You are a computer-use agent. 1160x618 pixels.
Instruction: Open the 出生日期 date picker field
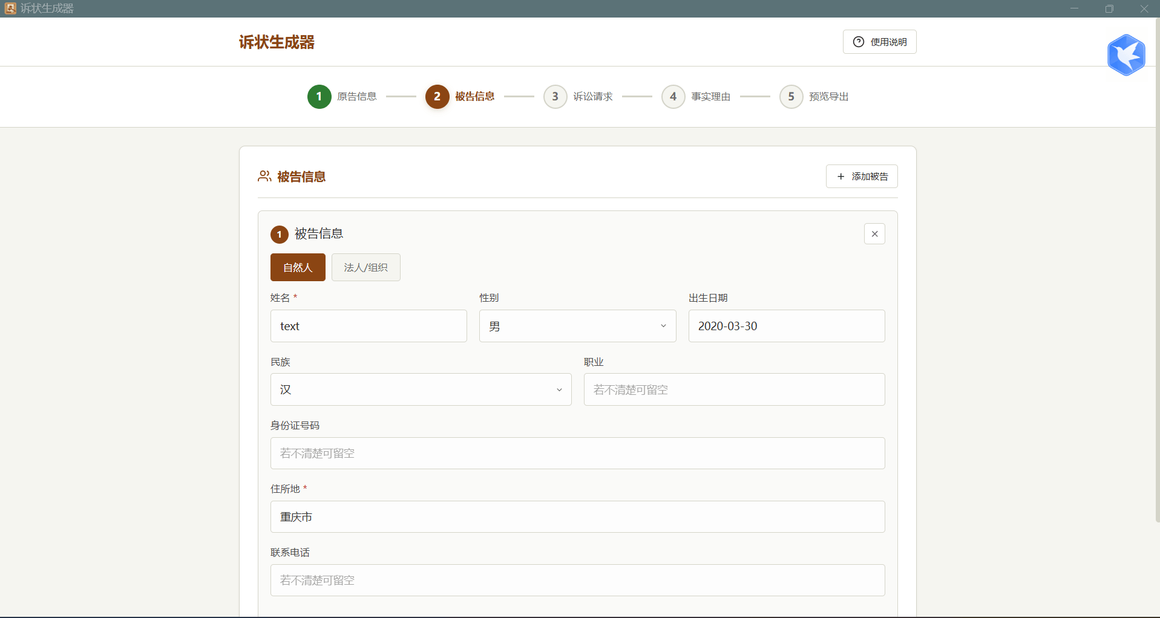pyautogui.click(x=786, y=327)
